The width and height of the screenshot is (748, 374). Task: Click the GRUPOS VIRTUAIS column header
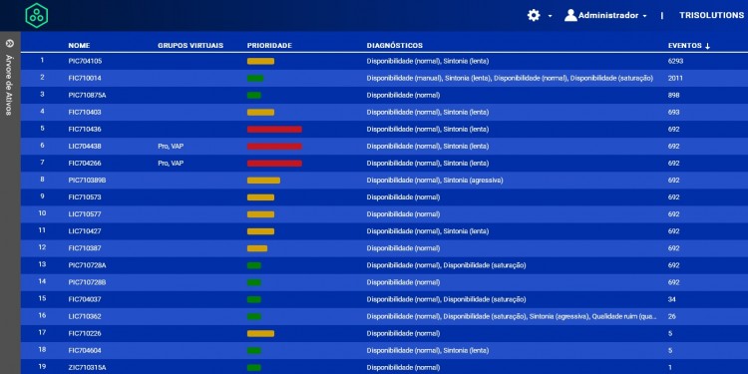(190, 46)
